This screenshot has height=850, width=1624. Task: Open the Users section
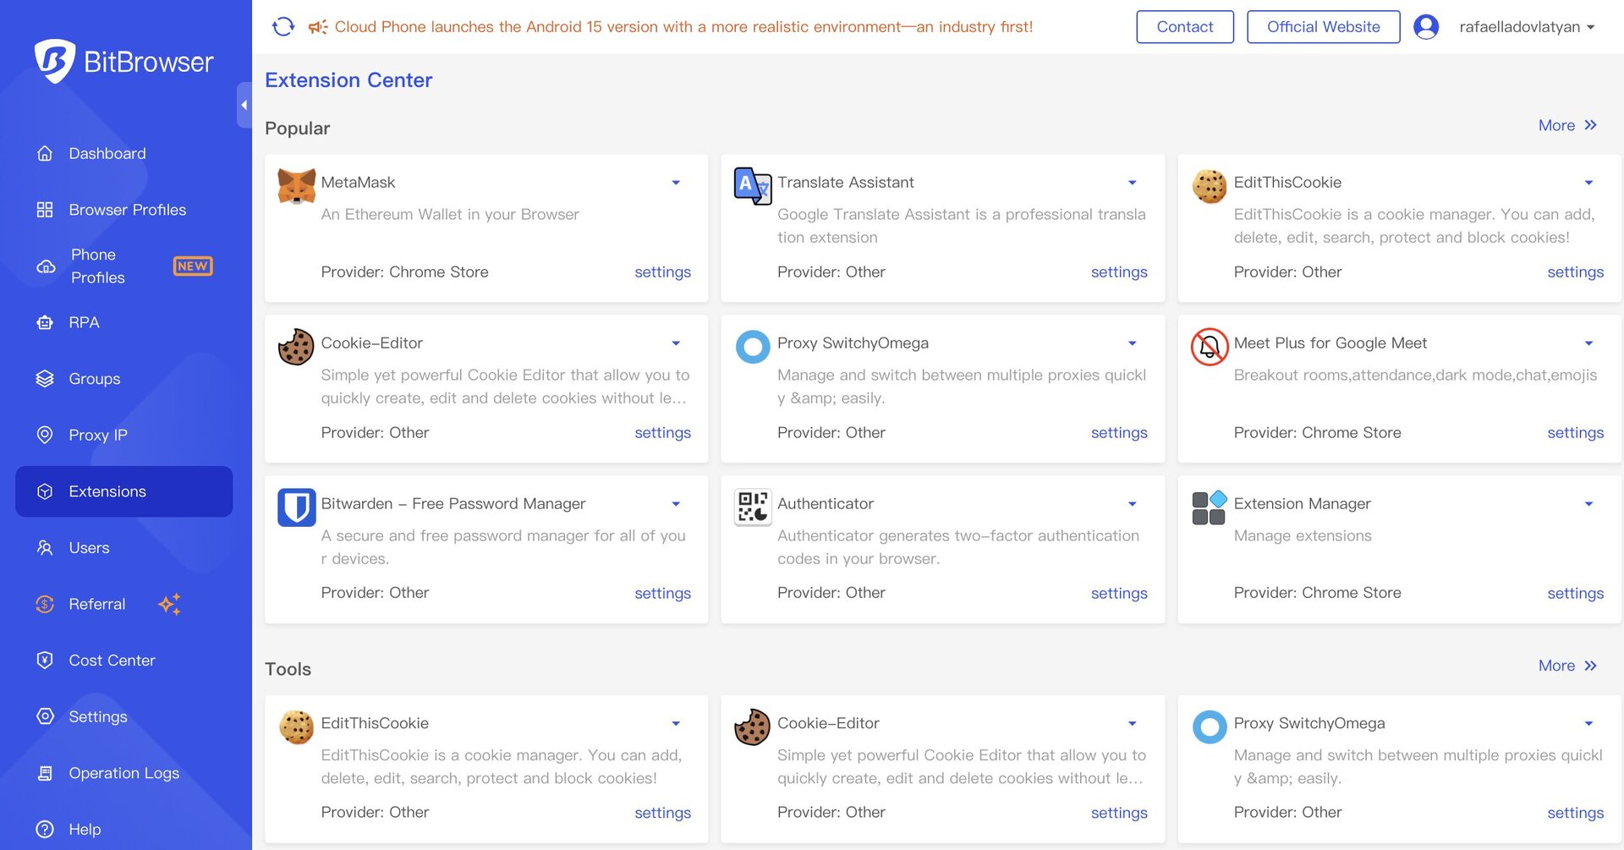pyautogui.click(x=88, y=547)
